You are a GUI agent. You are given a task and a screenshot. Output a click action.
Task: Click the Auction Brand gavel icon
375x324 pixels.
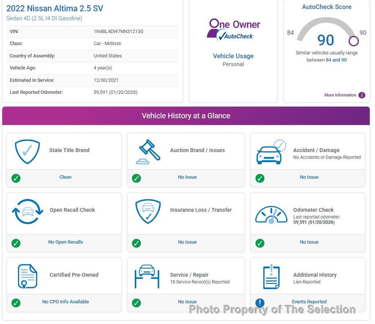pyautogui.click(x=148, y=152)
